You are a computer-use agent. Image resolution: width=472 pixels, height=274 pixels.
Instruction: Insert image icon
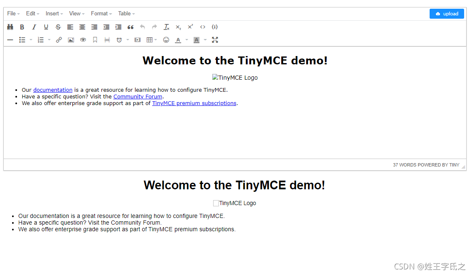(71, 40)
